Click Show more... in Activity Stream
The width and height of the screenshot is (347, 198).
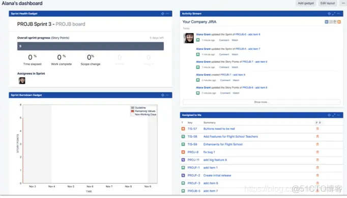point(262,102)
